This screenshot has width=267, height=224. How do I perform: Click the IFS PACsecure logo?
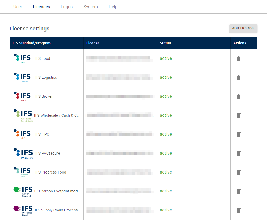tap(23, 154)
